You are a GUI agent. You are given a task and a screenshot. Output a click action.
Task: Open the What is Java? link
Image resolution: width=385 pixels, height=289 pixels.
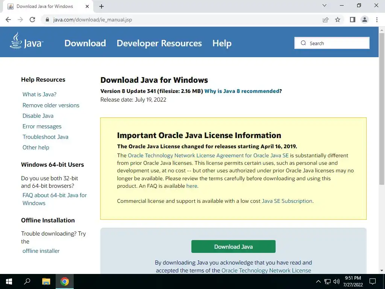pos(39,94)
